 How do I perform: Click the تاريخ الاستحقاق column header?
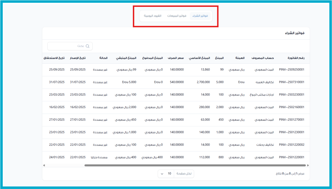tap(54, 58)
